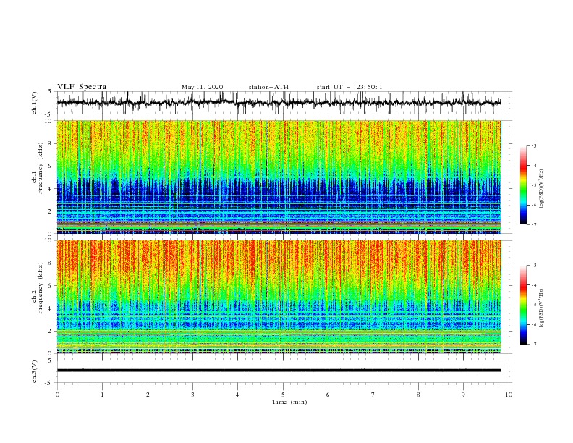Click the ch.1(V) waveform axis label
The image size is (573, 443).
[35, 103]
